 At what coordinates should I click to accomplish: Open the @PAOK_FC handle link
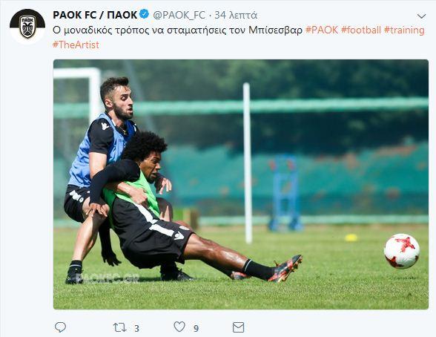point(179,15)
